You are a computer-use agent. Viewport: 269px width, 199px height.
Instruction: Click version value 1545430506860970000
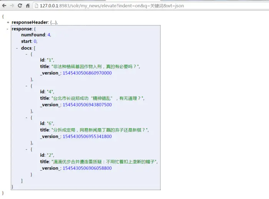coord(87,73)
